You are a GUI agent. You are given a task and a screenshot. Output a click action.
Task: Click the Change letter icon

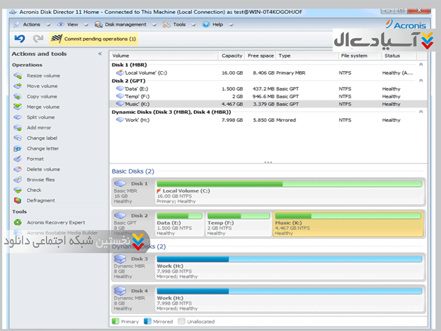tap(17, 149)
